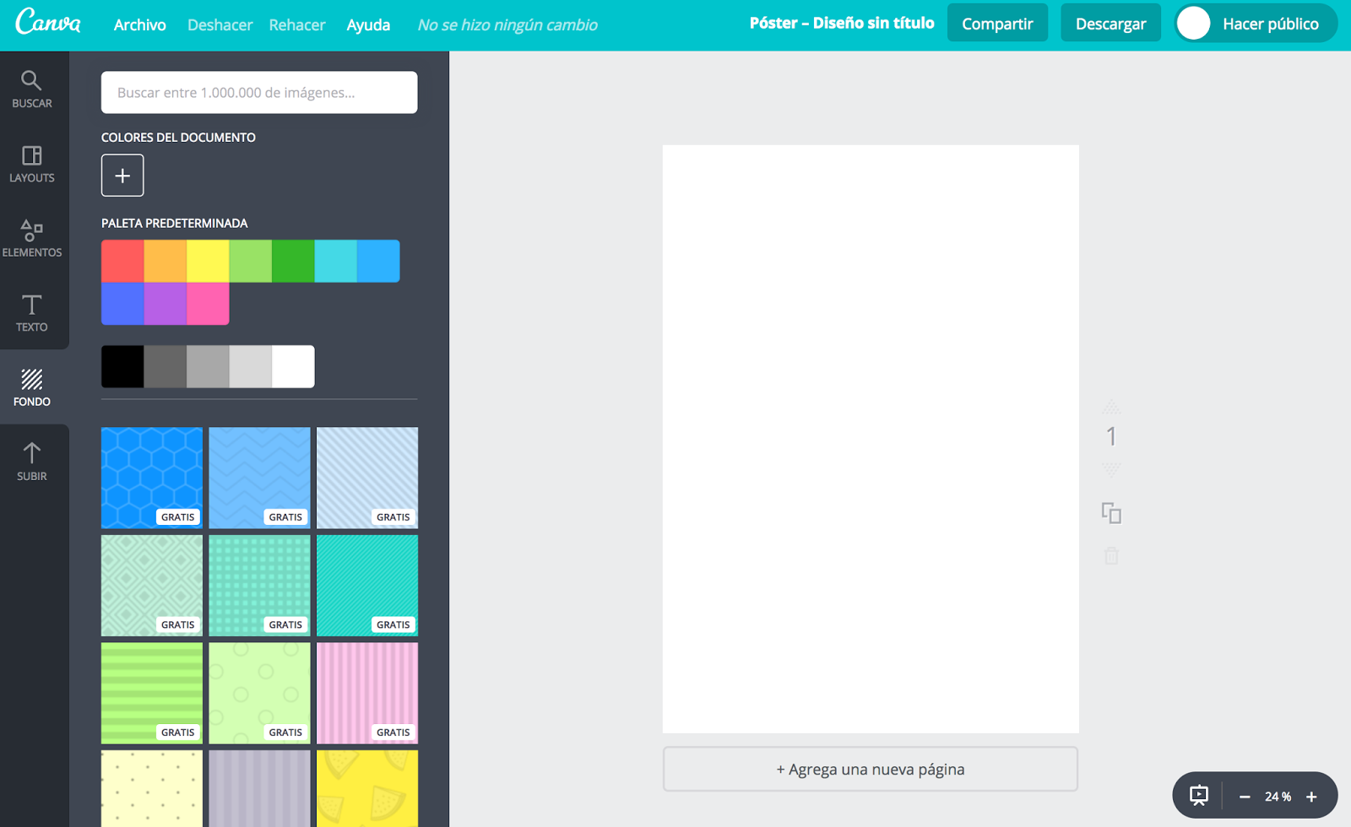Select the red swatch in Paleta Predeterminada
This screenshot has height=827, width=1351.
point(122,260)
